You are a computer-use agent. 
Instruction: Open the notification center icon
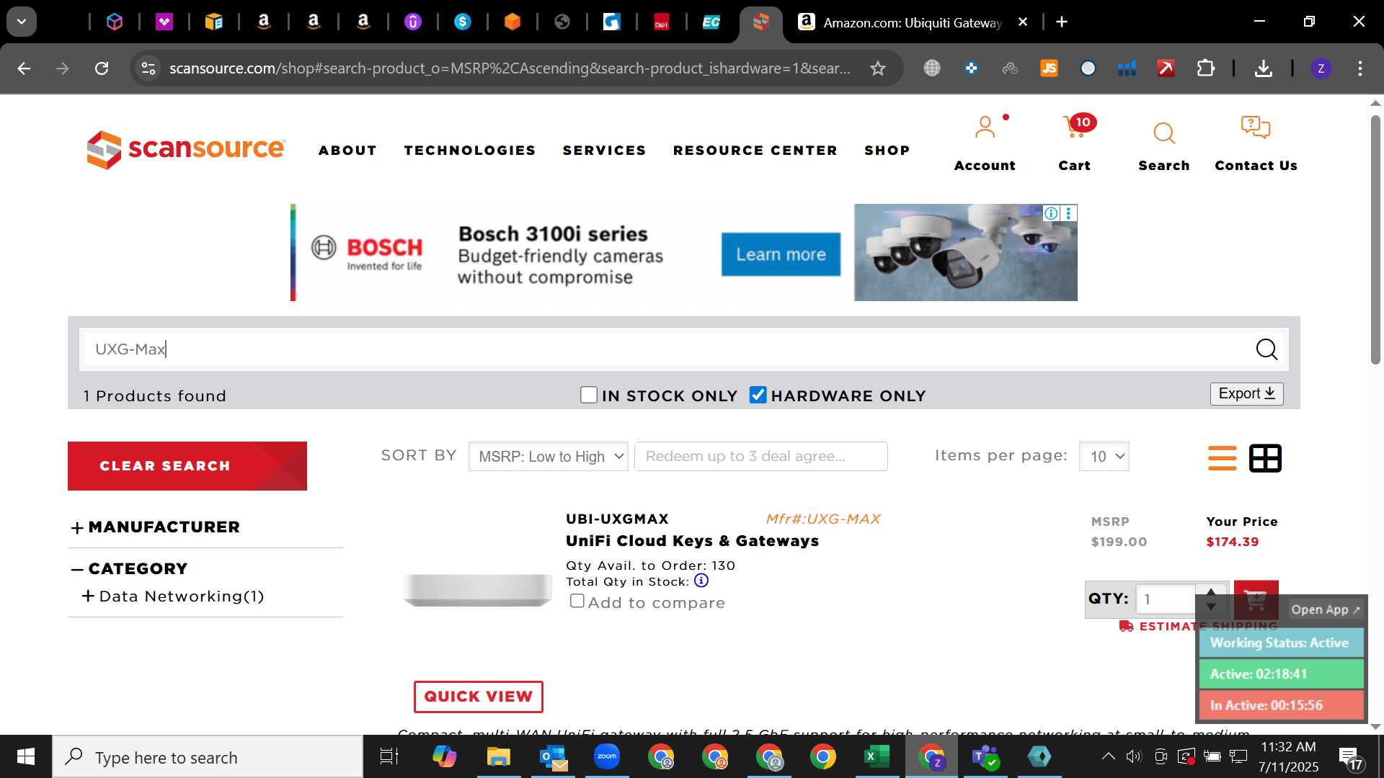1350,757
